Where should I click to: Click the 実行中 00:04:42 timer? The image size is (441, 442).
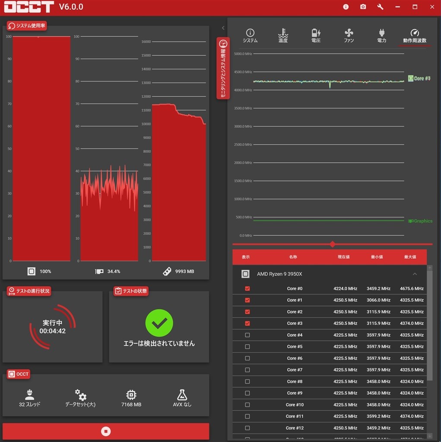(53, 327)
